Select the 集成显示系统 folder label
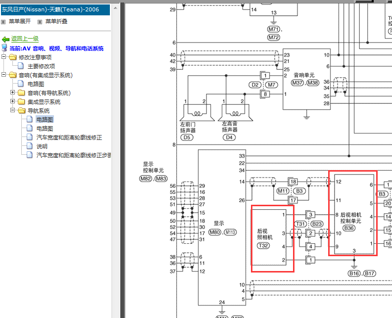The height and width of the screenshot is (318, 392). 44,102
